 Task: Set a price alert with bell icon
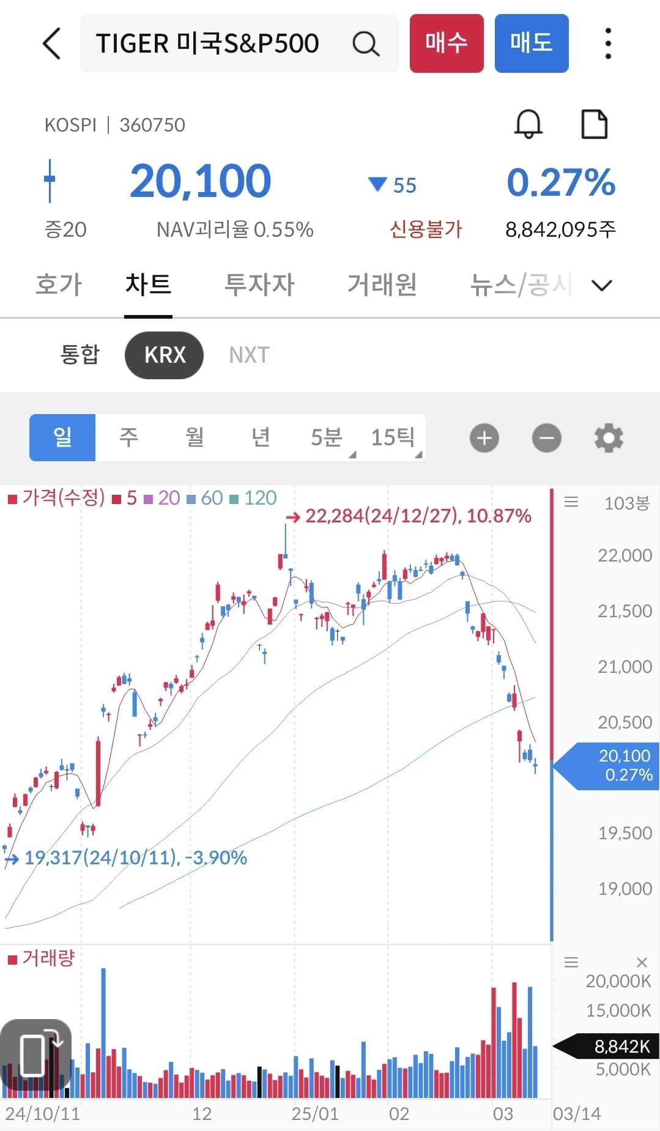tap(528, 124)
